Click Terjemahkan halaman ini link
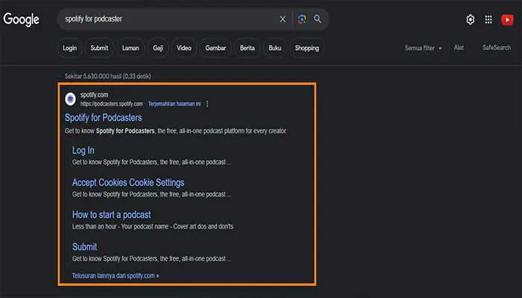 174,104
